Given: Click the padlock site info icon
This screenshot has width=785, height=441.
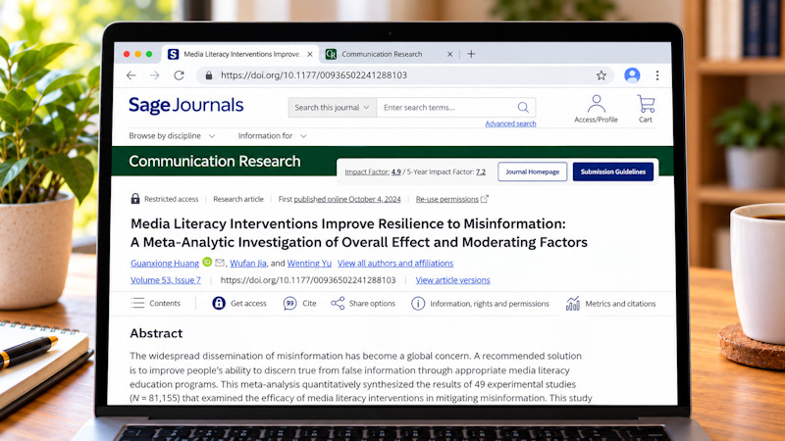Looking at the screenshot, I should coord(209,75).
